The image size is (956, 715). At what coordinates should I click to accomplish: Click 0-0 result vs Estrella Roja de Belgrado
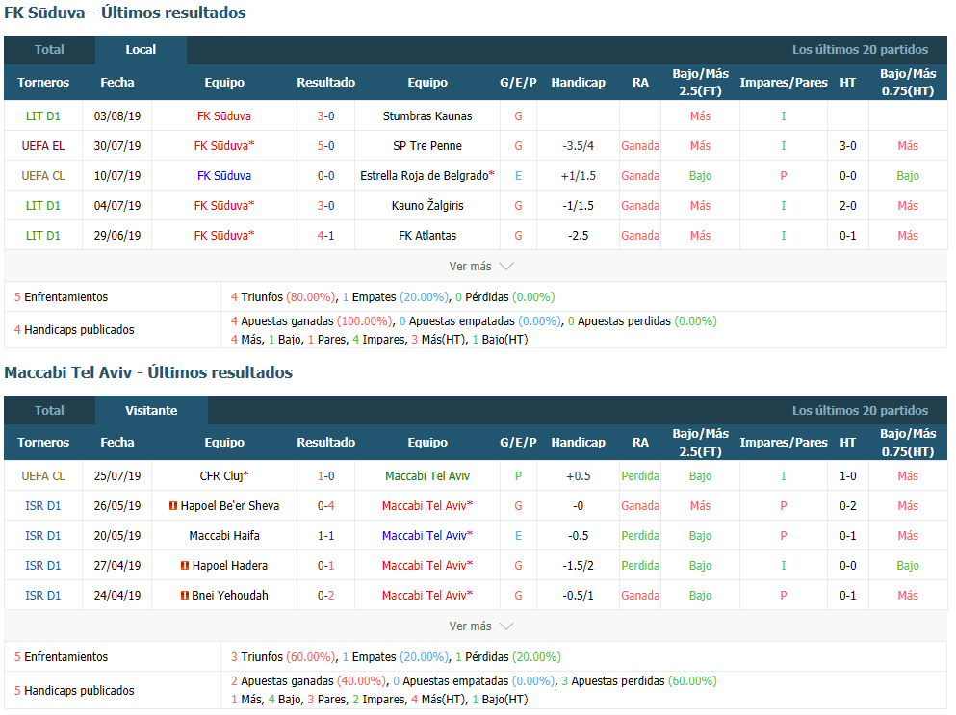pos(326,176)
